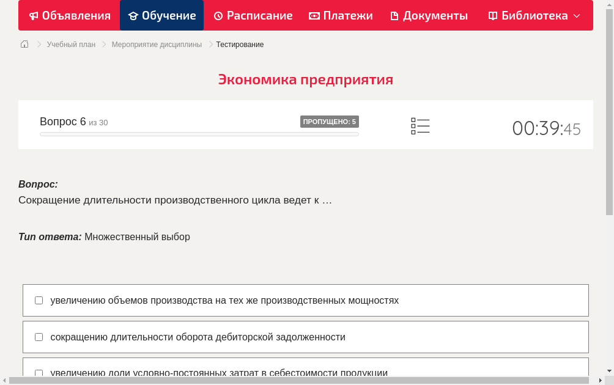Viewport: 614px width, 385px height.
Task: Click the megaphone icon on Объявления
Action: [33, 15]
